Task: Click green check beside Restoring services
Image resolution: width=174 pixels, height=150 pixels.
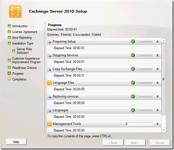Action: point(133,96)
